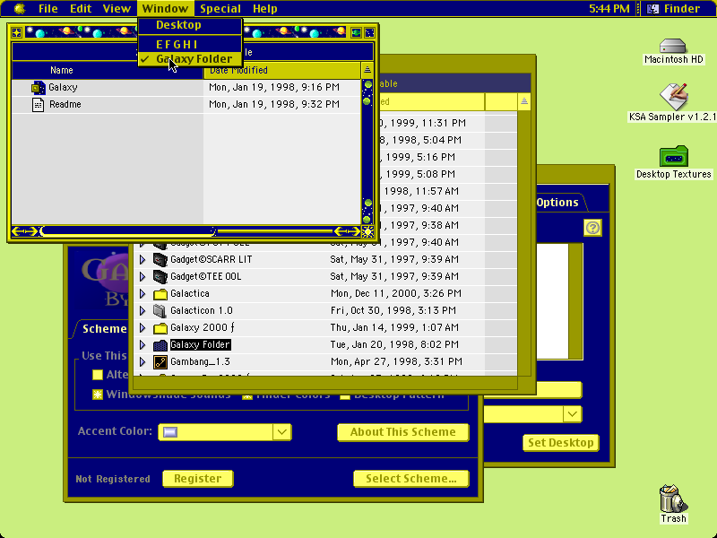Viewport: 717px width, 538px height.
Task: Click the About This Scheme button
Action: [x=402, y=432]
